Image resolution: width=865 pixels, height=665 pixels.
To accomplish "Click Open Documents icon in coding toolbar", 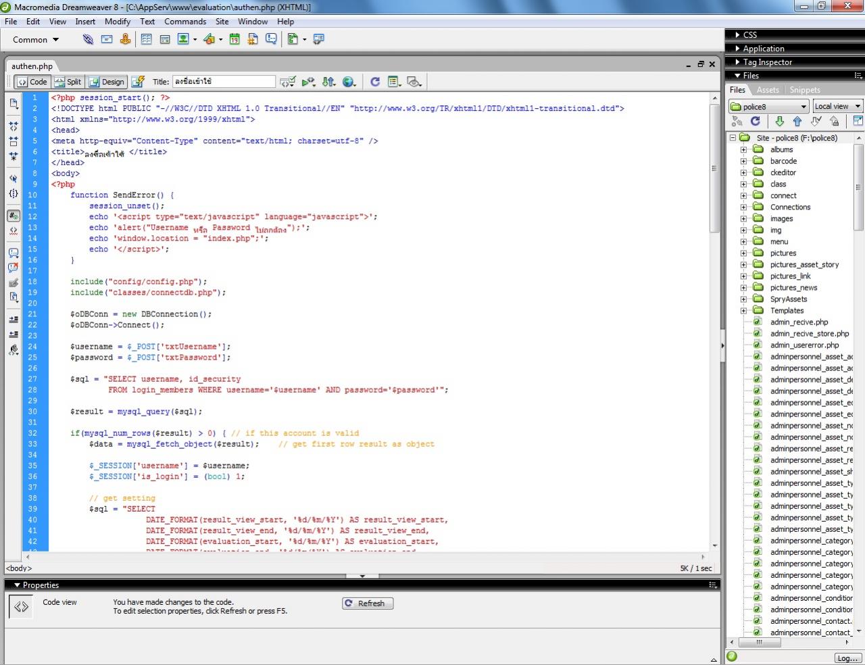I will coord(14,103).
